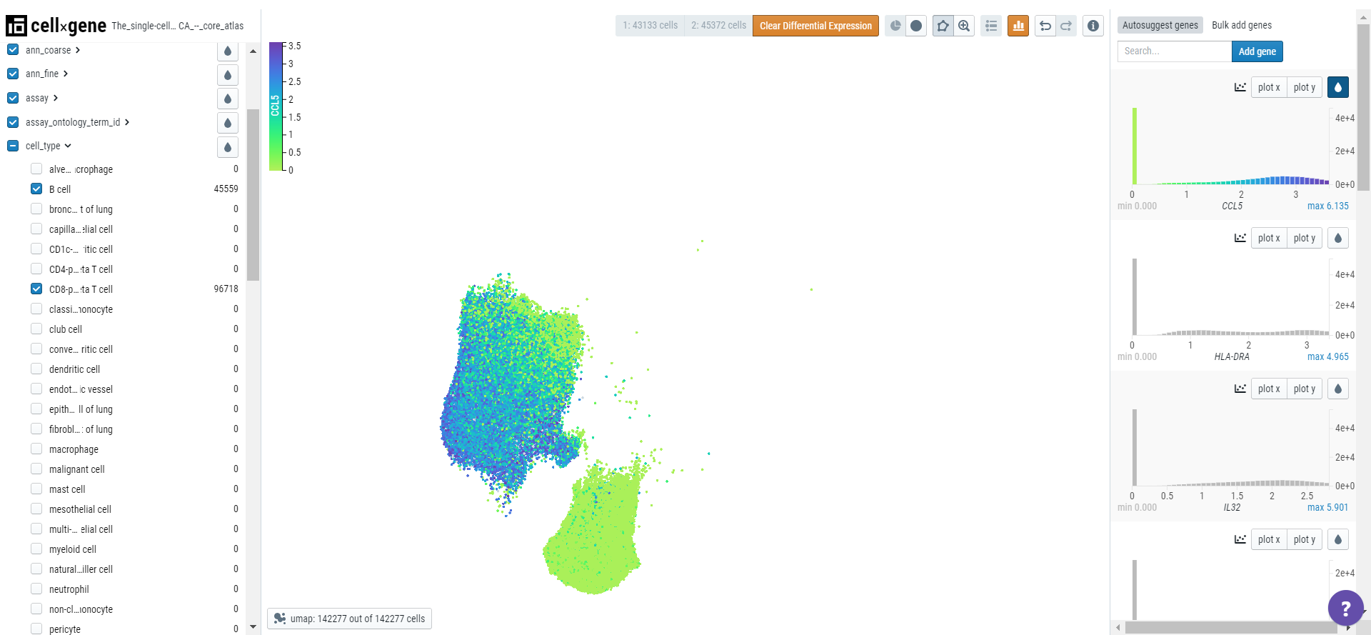Uncheck the ann_coarse checkbox
1371x635 pixels.
point(13,50)
